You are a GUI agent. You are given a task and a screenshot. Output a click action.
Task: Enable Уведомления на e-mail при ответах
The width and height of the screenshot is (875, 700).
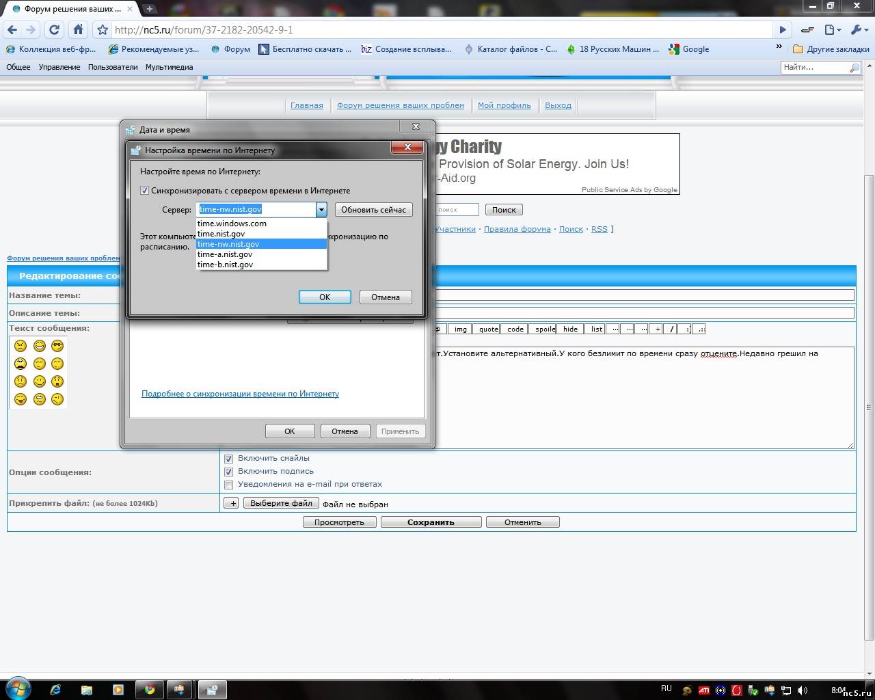pyautogui.click(x=229, y=485)
